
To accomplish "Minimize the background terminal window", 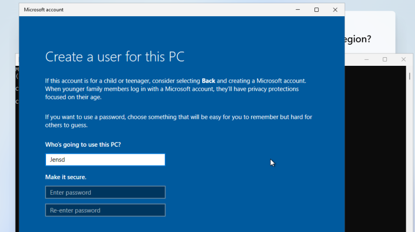I will tap(366, 59).
